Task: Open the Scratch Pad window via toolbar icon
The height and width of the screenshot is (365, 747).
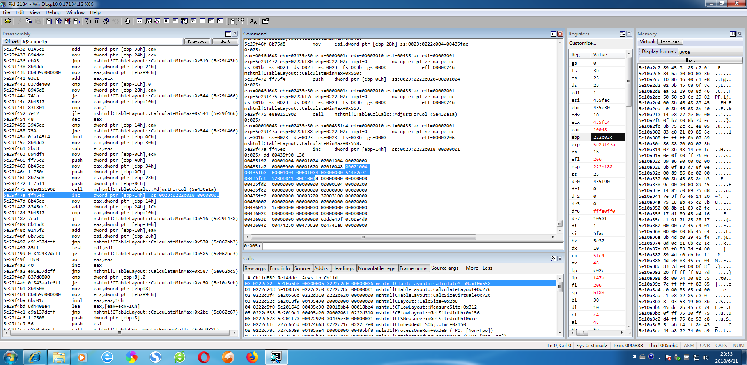Action: tap(202, 21)
